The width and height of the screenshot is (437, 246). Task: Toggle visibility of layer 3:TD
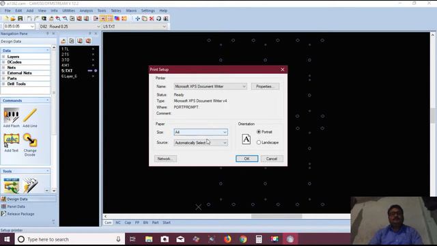point(93,60)
